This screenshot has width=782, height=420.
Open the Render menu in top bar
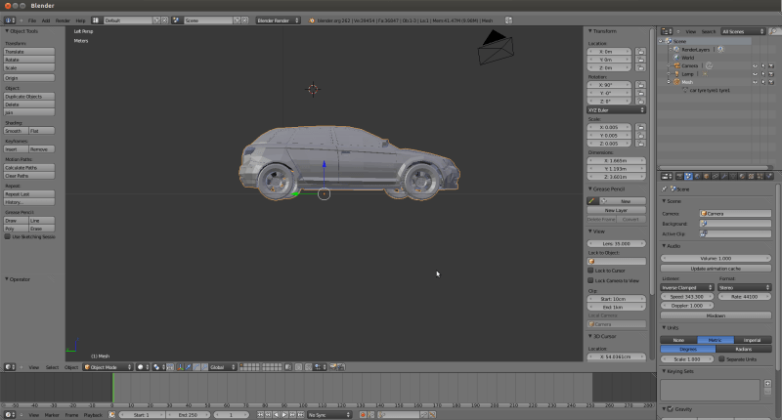pyautogui.click(x=63, y=20)
